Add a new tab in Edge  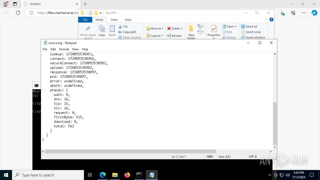85,4
